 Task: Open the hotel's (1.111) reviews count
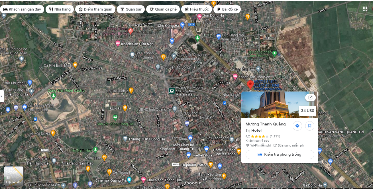pyautogui.click(x=275, y=136)
